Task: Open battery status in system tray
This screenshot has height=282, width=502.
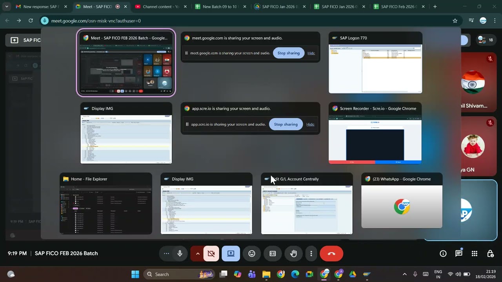Action: [x=467, y=274]
